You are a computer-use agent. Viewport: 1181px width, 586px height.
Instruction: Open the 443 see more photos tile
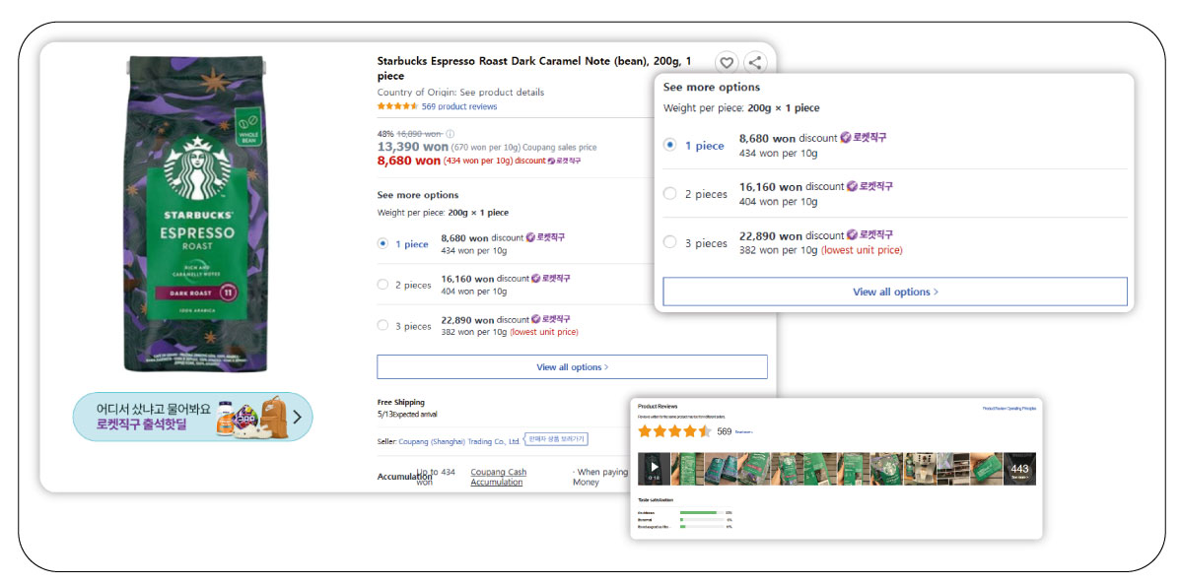coord(1019,469)
